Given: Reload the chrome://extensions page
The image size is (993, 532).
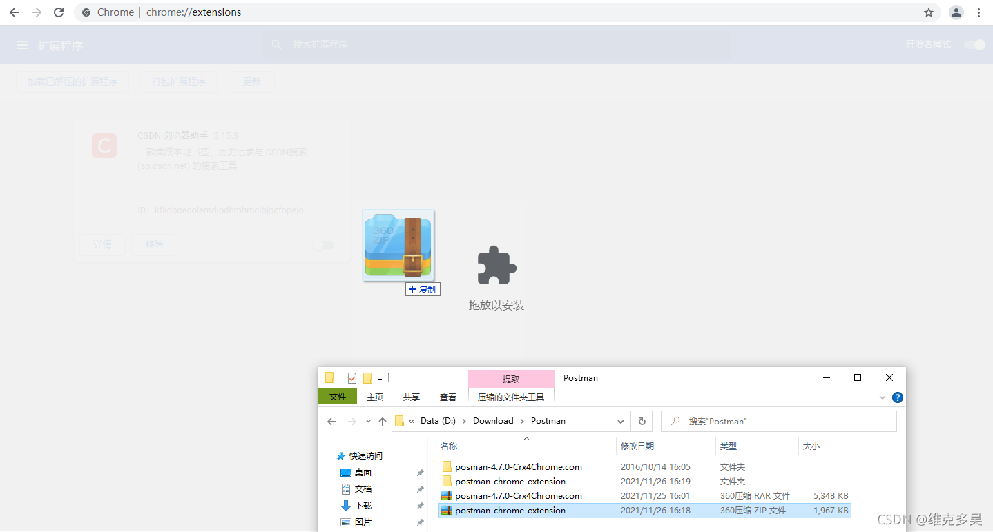Looking at the screenshot, I should click(x=59, y=12).
